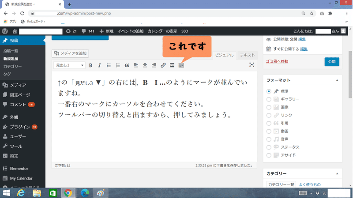The image size is (353, 199).
Task: Select the 音声 post format
Action: [x=269, y=139]
